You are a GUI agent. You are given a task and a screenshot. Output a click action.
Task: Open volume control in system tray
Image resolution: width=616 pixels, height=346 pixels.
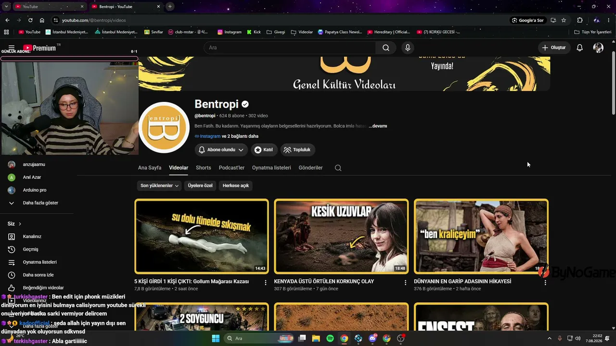pyautogui.click(x=577, y=338)
